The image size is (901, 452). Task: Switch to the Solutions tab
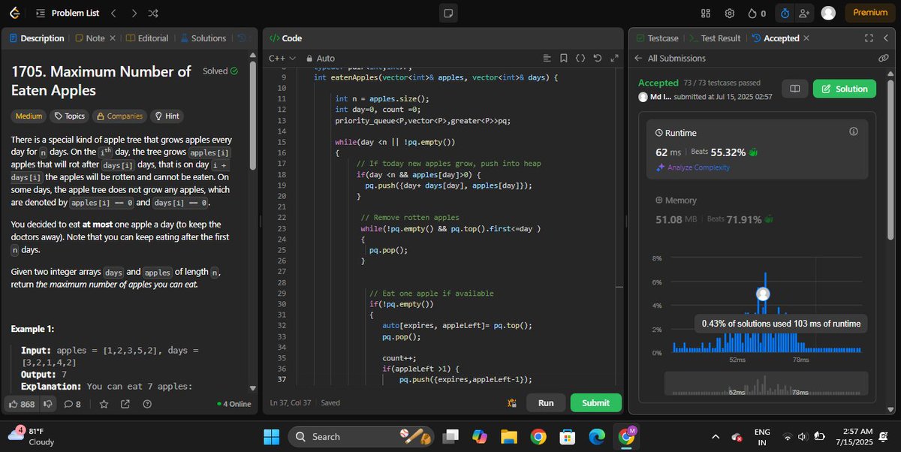coord(203,38)
